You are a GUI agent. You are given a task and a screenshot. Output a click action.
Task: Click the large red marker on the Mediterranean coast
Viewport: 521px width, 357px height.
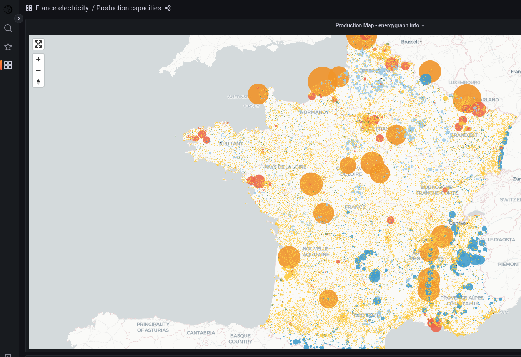click(436, 327)
